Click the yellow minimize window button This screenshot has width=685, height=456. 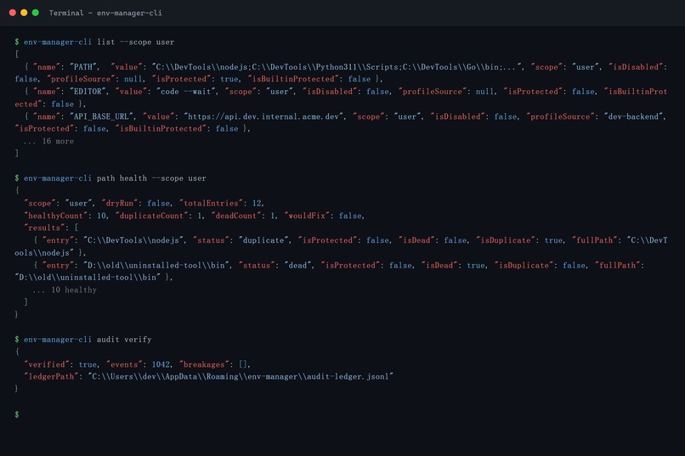point(24,13)
